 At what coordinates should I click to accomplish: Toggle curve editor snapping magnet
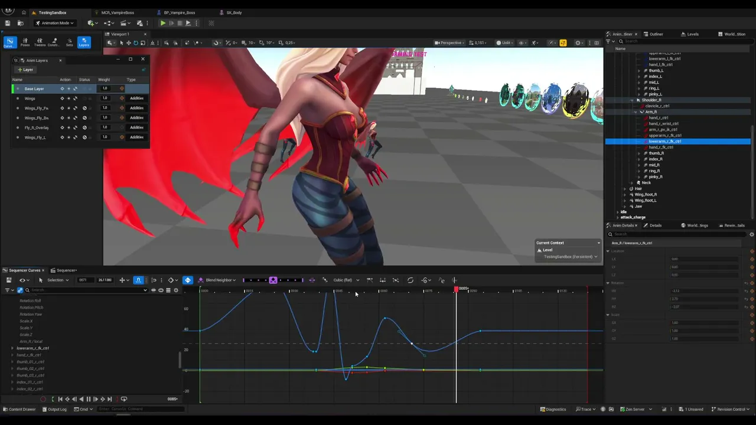click(x=138, y=280)
